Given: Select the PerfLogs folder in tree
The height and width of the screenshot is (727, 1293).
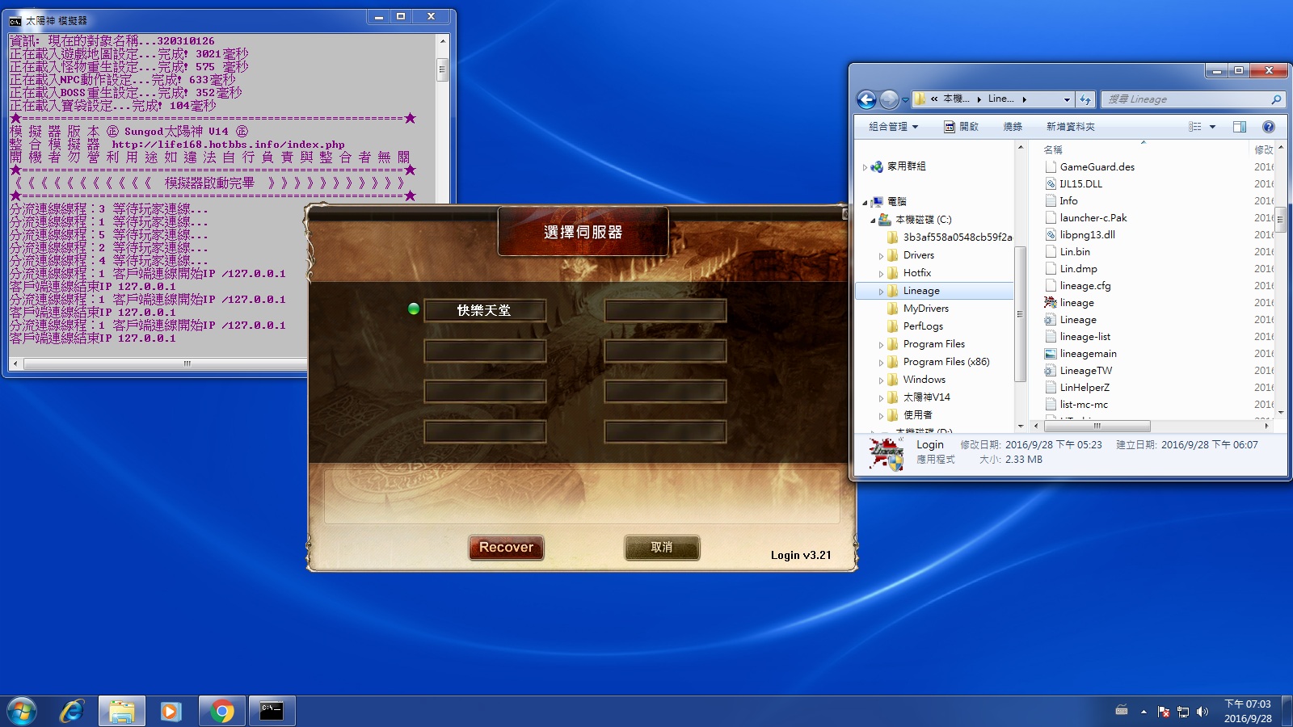Looking at the screenshot, I should [923, 326].
